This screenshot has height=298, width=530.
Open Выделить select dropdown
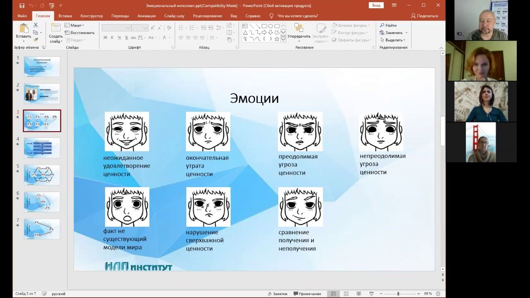coord(393,40)
